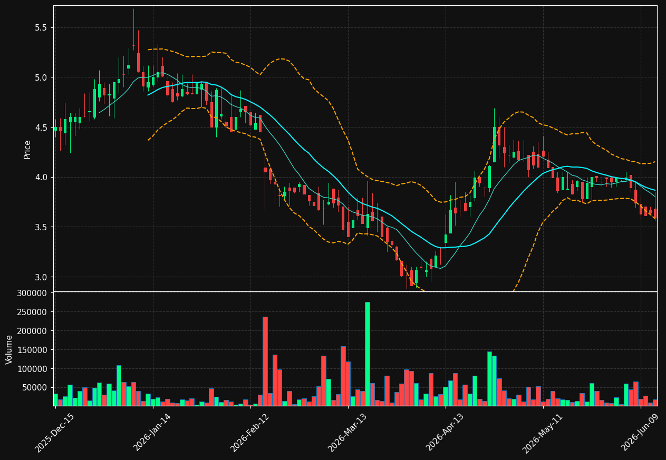Click the 300000 volume tick label

[x=32, y=293]
